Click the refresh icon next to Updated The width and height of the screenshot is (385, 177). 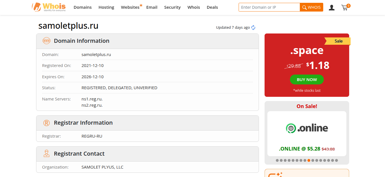[253, 28]
